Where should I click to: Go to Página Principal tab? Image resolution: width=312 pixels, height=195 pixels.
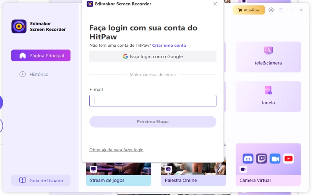click(x=41, y=55)
